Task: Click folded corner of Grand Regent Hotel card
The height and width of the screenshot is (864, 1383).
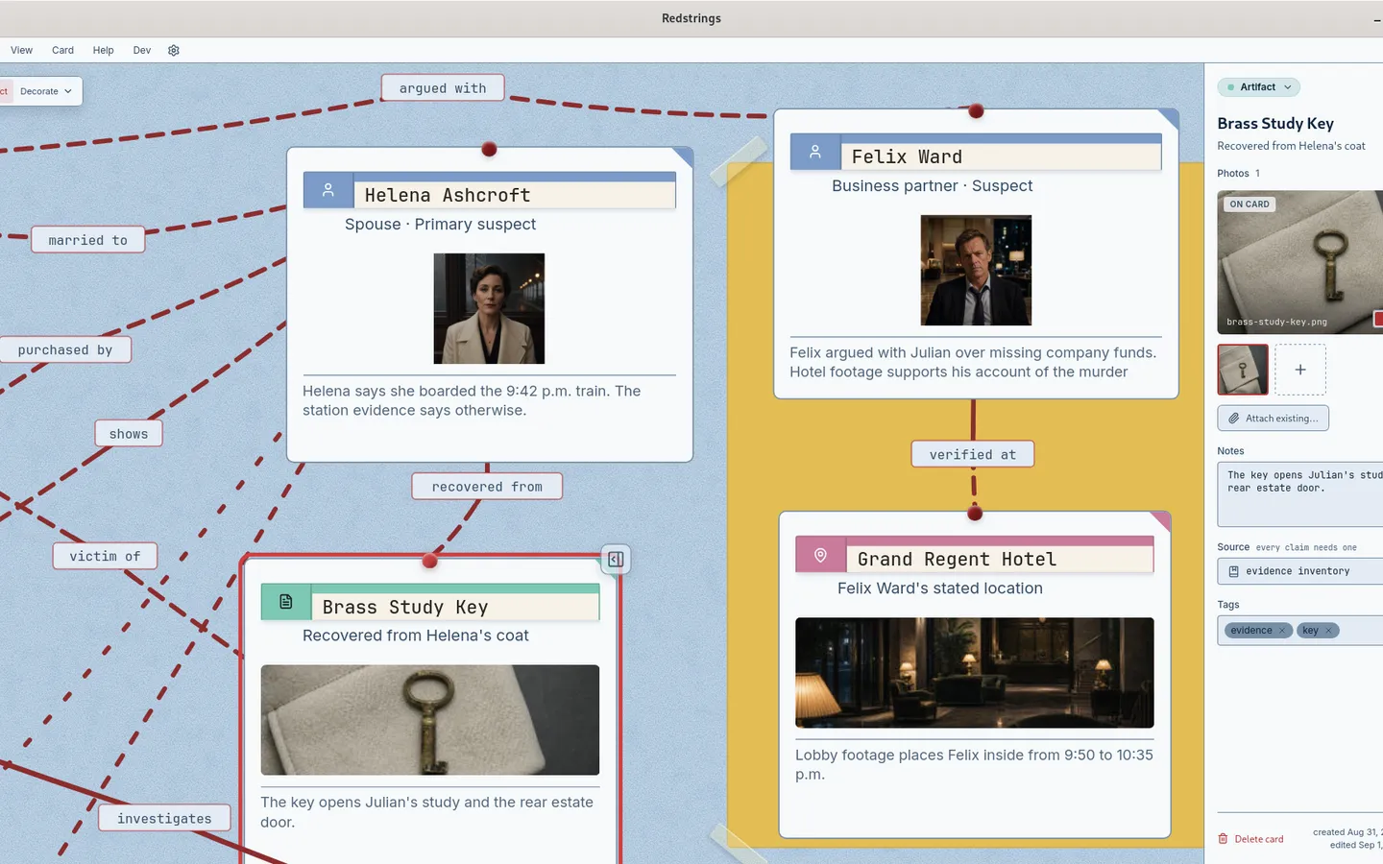Action: pos(1161,521)
